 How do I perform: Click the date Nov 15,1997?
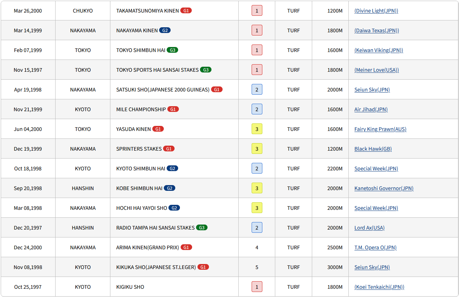[x=28, y=70]
